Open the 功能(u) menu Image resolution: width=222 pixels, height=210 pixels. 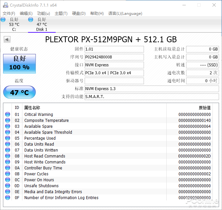point(43,14)
